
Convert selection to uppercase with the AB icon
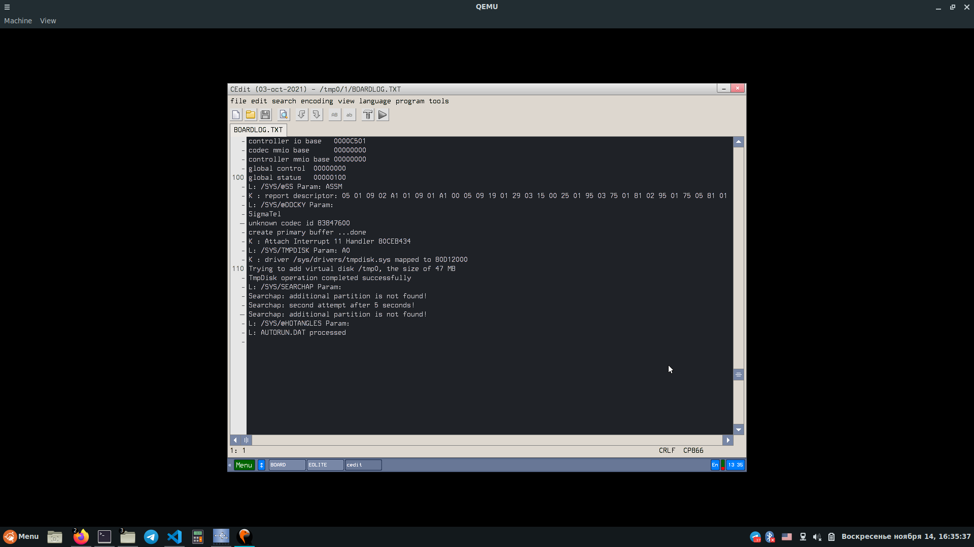click(334, 115)
